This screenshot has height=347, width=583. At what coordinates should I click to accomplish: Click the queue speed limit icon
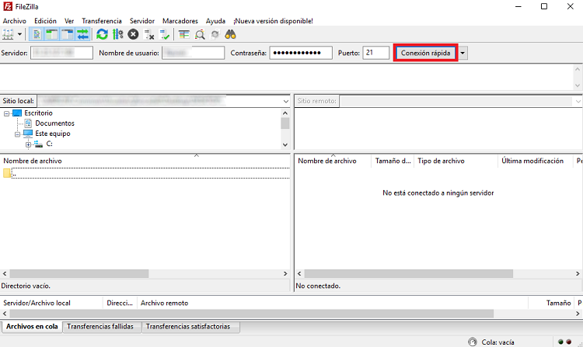(472, 342)
